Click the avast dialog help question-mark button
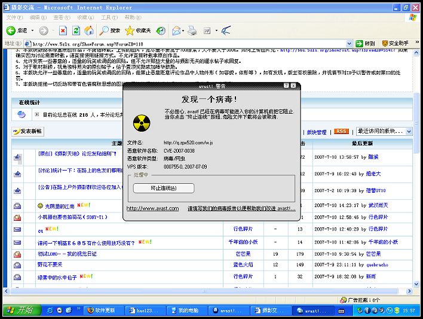The height and width of the screenshot is (319, 423). pos(287,86)
